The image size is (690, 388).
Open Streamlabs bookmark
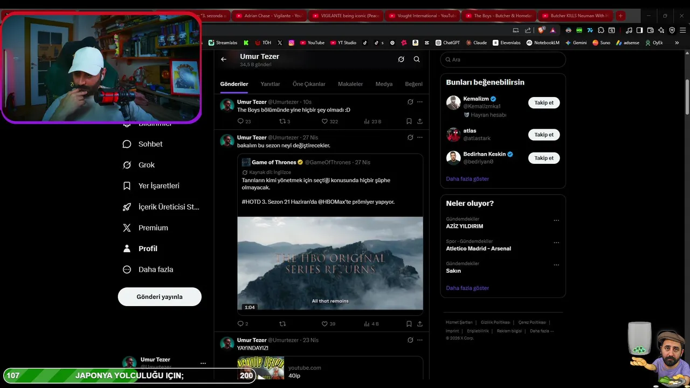click(x=223, y=43)
